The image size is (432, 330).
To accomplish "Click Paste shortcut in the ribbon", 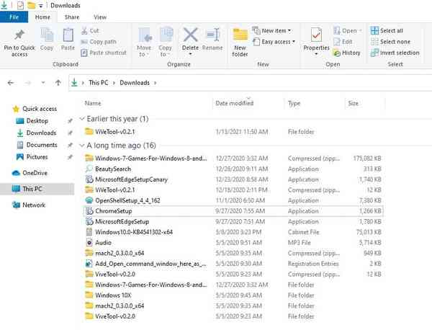I will point(104,53).
